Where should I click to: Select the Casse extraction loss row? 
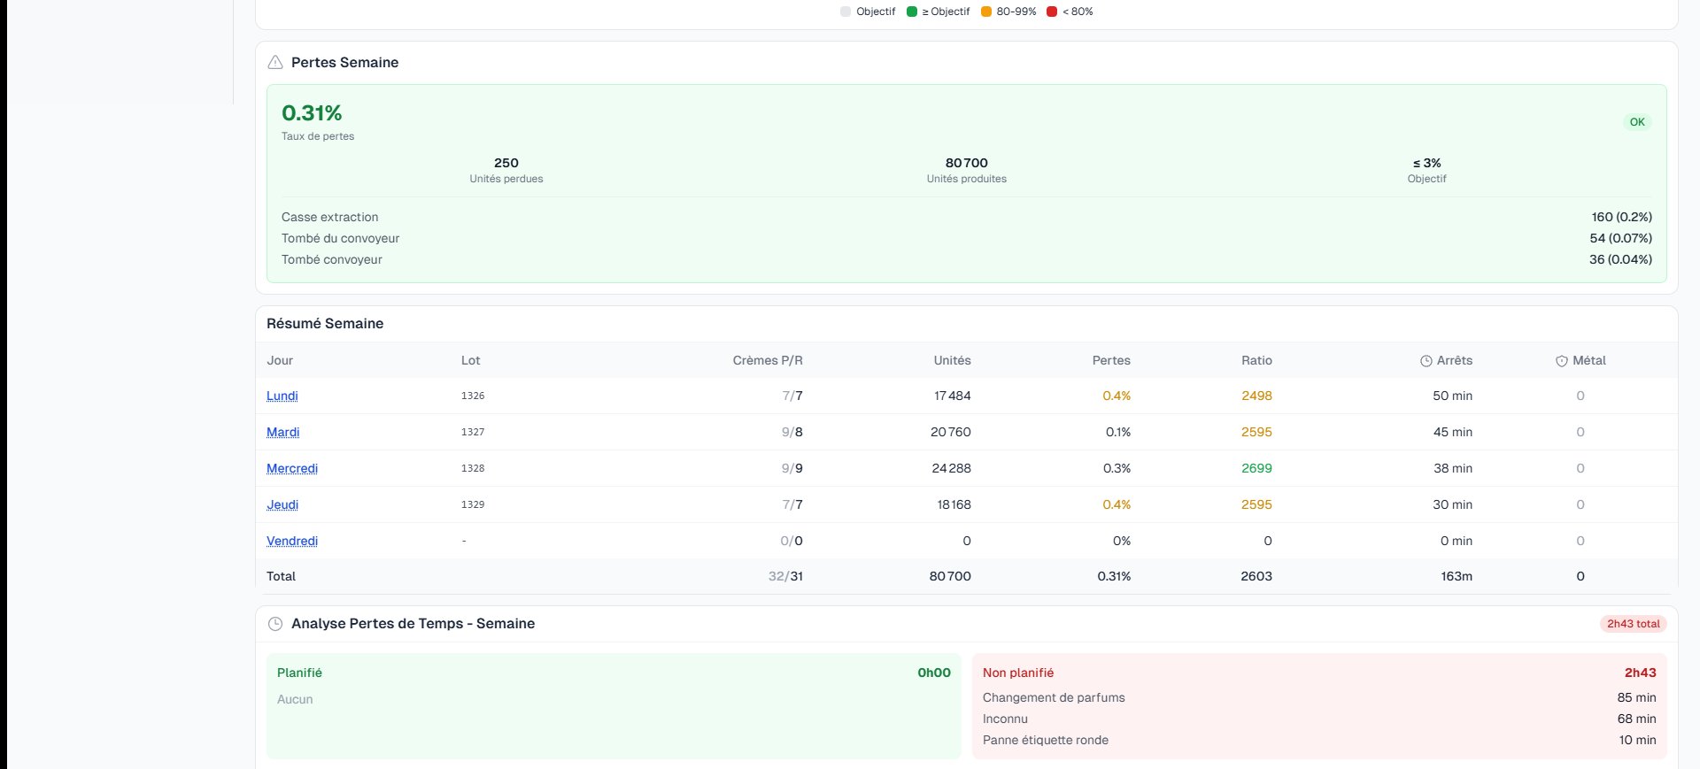click(330, 217)
